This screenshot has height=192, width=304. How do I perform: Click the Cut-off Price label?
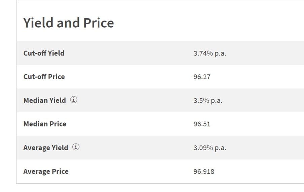pos(44,77)
